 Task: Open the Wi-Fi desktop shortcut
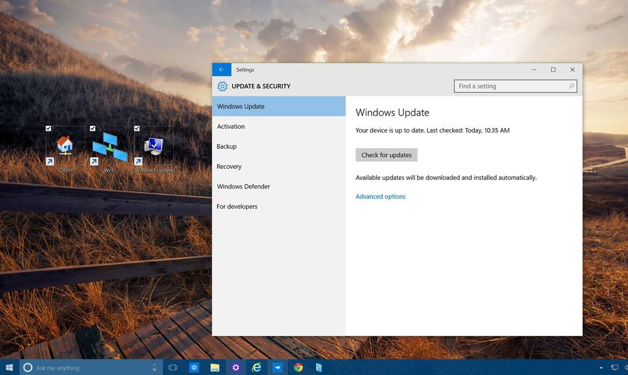[109, 147]
